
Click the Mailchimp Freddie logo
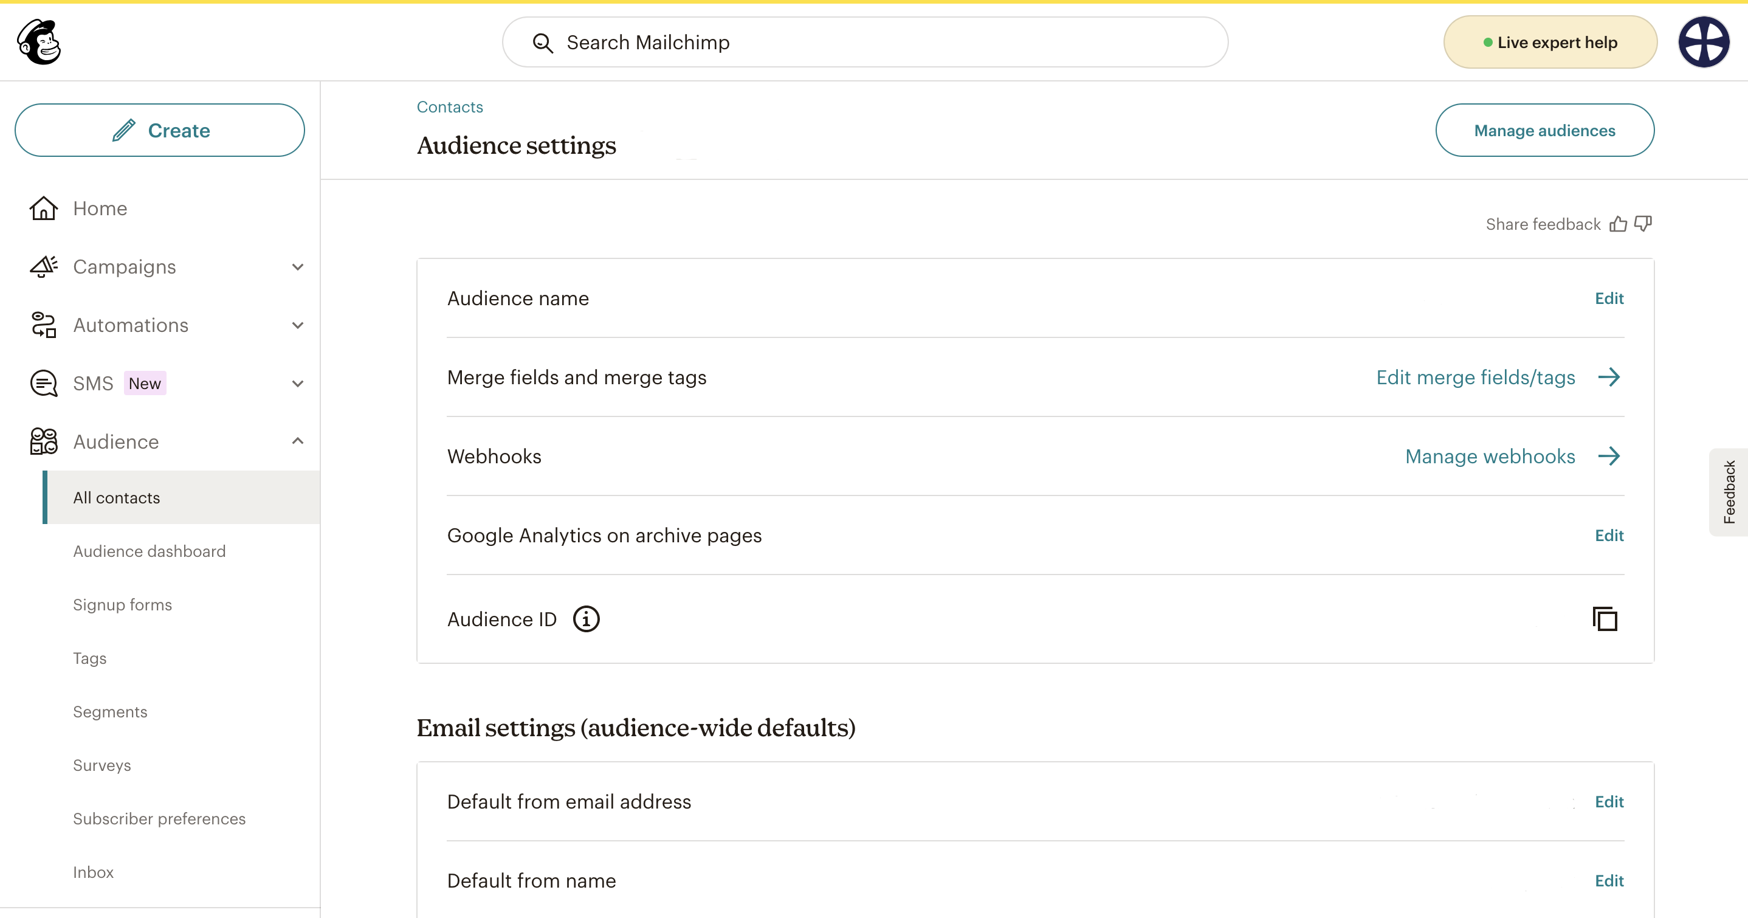point(40,42)
